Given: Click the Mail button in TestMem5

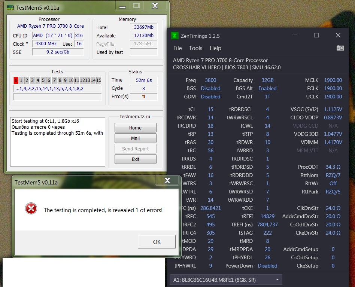Looking at the screenshot, I should 136,138.
